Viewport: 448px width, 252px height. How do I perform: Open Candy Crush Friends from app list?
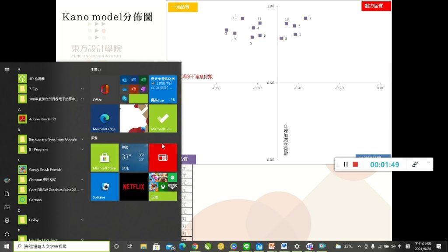point(52,169)
